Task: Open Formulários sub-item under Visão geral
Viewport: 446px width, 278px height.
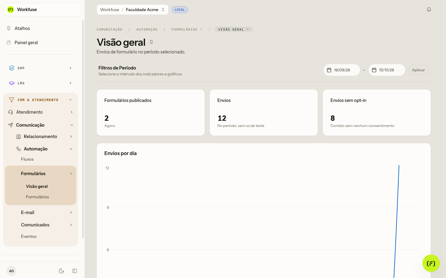Action: point(37,197)
